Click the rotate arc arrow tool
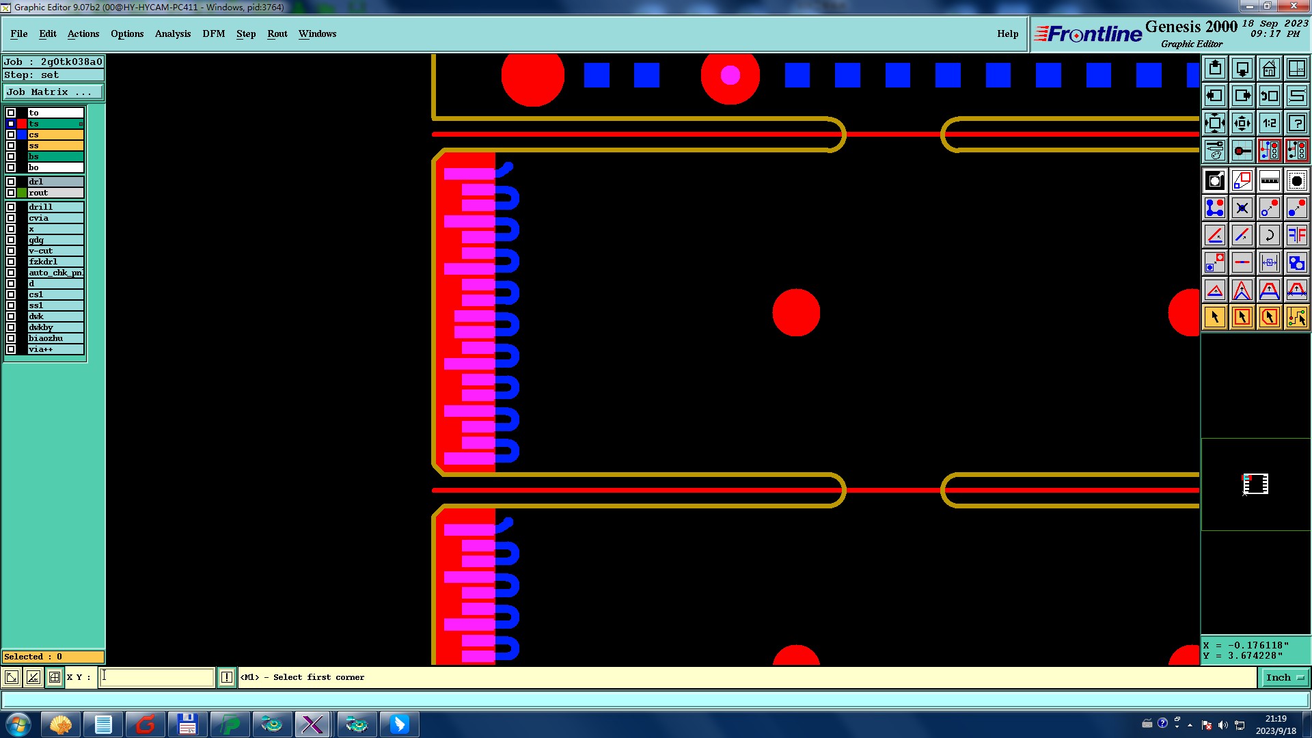The height and width of the screenshot is (738, 1312). coord(1269,235)
